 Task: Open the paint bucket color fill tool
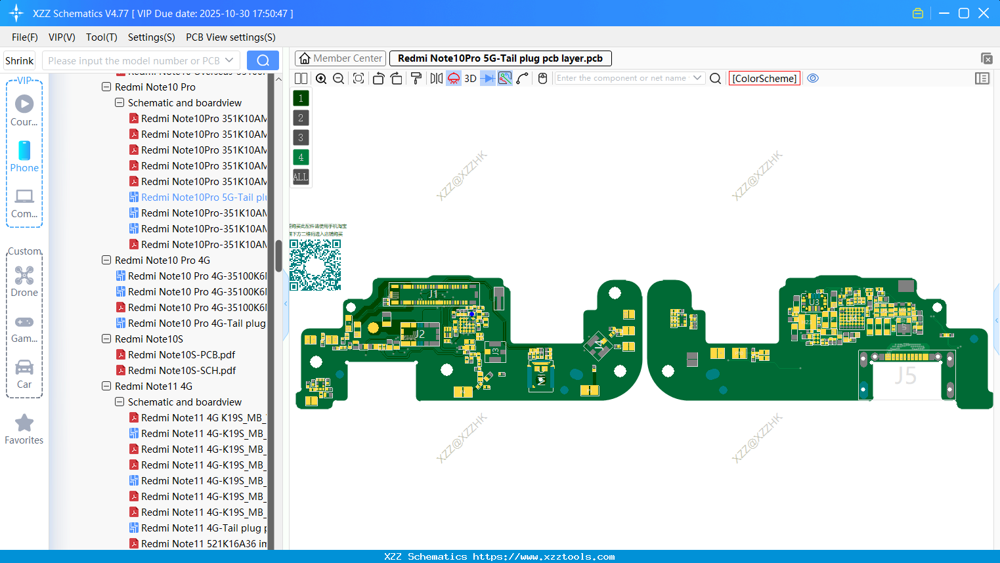pyautogui.click(x=416, y=78)
